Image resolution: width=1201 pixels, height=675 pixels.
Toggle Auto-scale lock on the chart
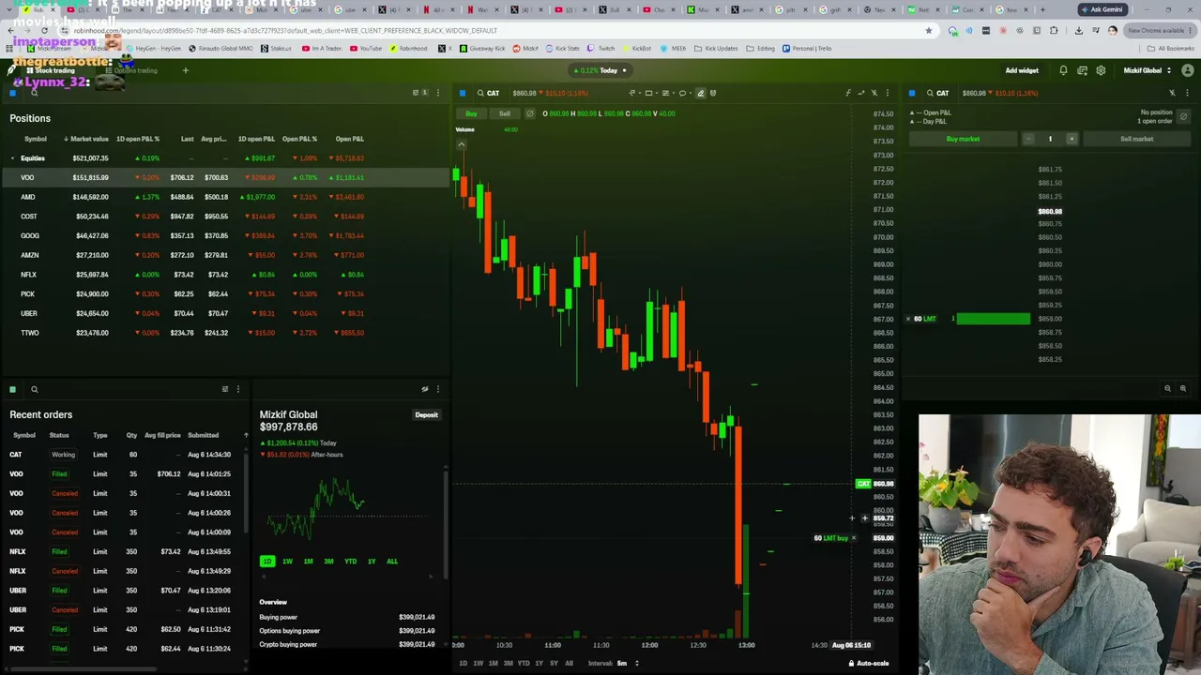click(869, 663)
